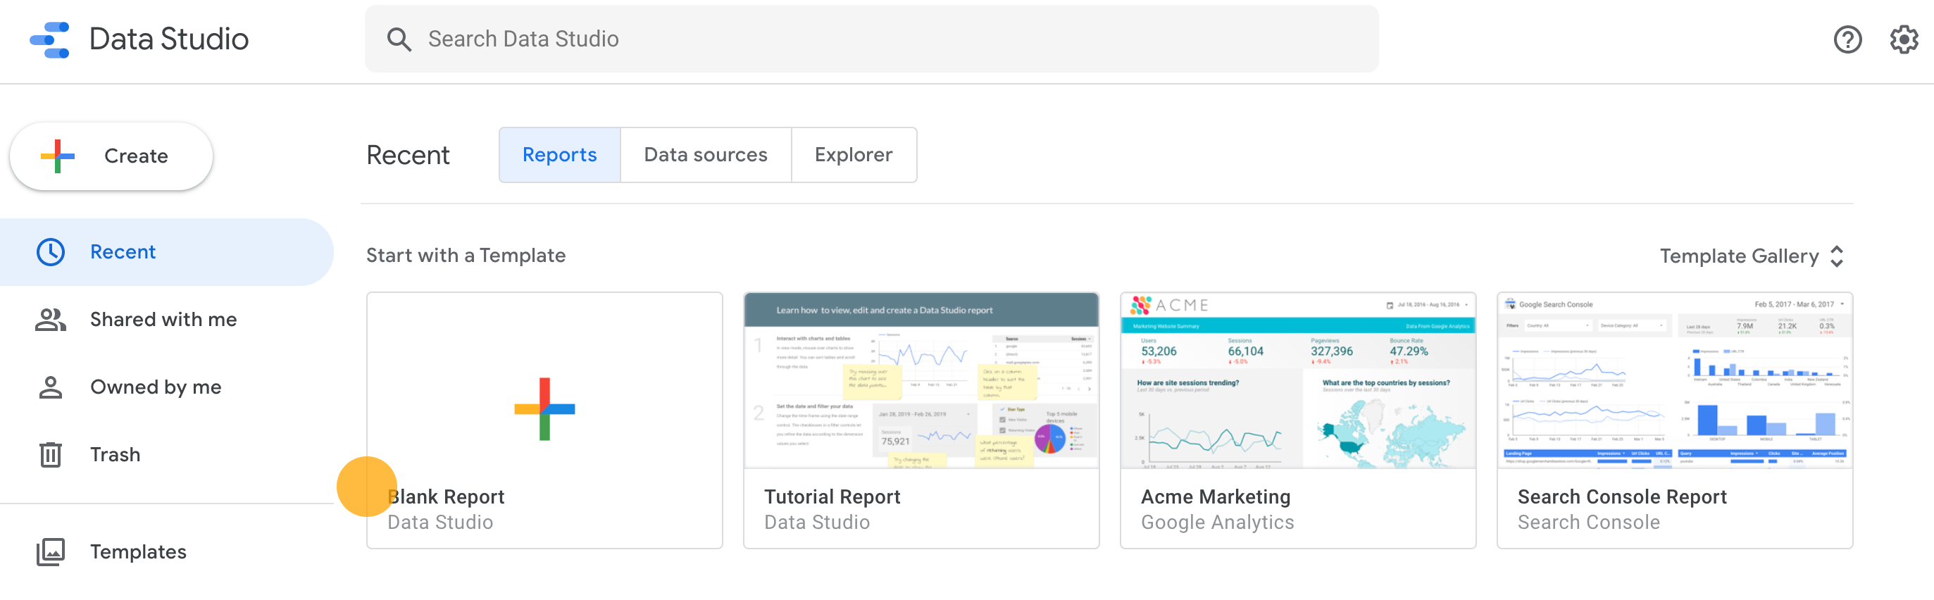Select Recent in the sidebar
Image resolution: width=1934 pixels, height=600 pixels.
point(167,252)
